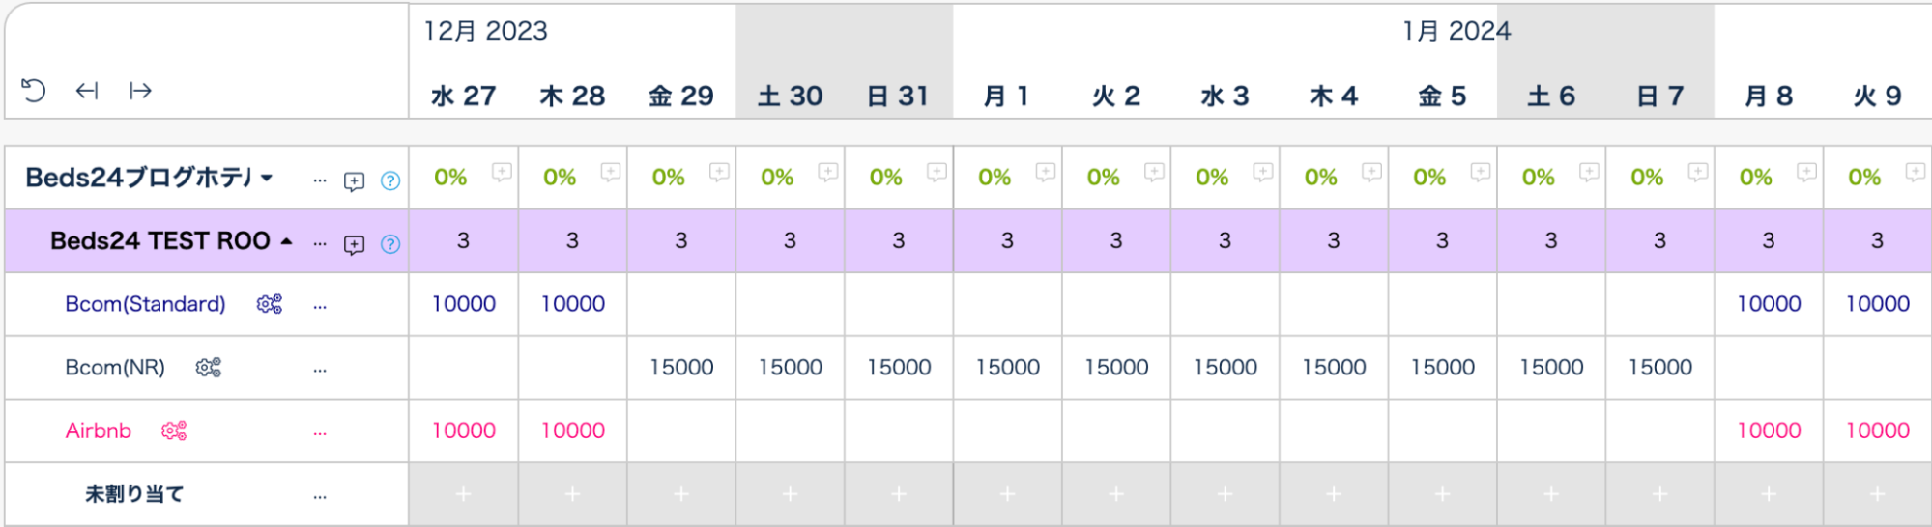
Task: Edit Bcom(NR) price 15000 on 金 29
Action: point(681,368)
